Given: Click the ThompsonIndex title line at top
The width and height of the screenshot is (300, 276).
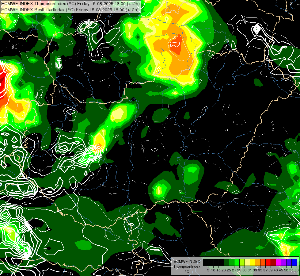Looking at the screenshot, I should pyautogui.click(x=70, y=4).
